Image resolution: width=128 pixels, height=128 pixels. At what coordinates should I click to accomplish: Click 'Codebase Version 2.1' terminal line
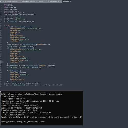pos(12,97)
